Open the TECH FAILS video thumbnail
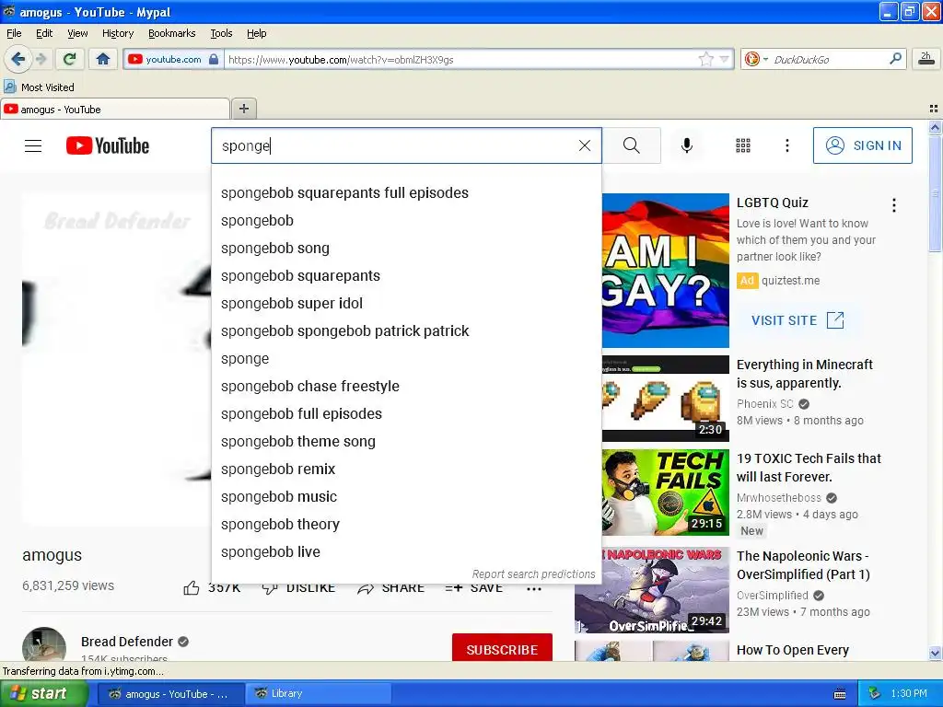 665,493
